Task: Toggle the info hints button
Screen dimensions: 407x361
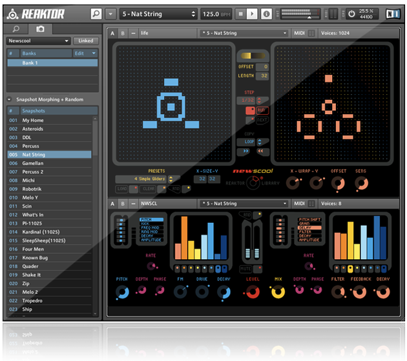Action: click(266, 14)
